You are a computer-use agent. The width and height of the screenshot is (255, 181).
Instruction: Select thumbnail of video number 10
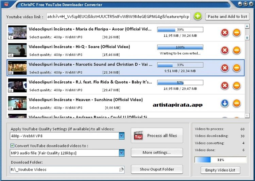click(x=17, y=50)
